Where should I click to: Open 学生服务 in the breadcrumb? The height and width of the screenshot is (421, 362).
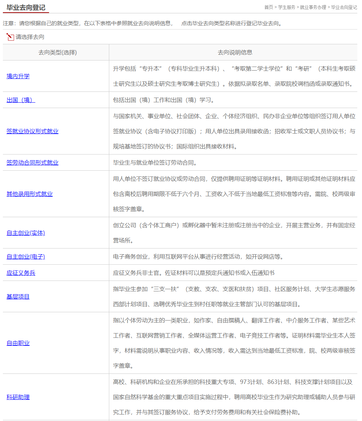287,7
